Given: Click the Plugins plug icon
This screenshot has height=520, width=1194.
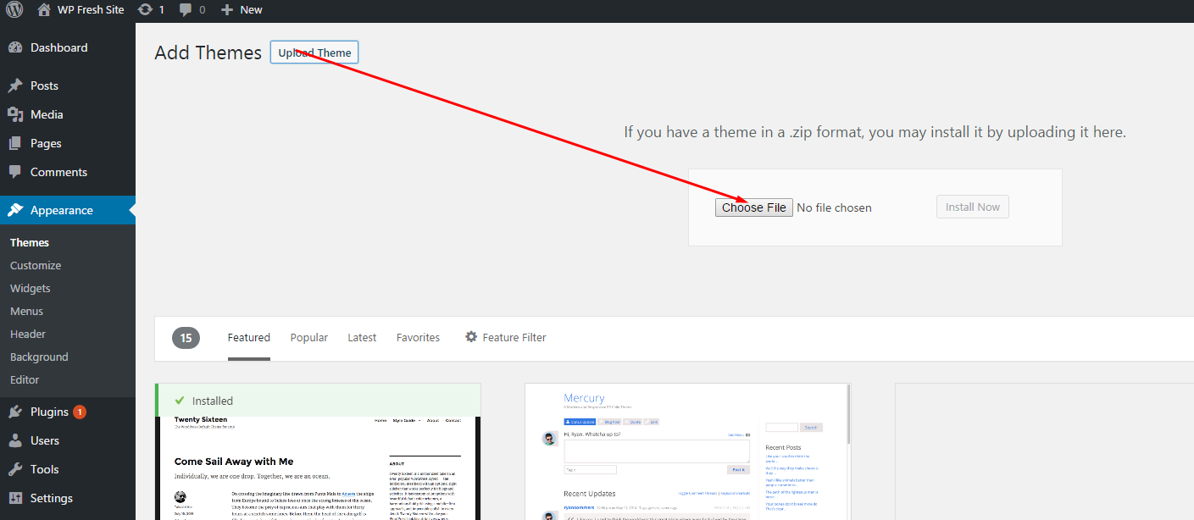Looking at the screenshot, I should [15, 412].
